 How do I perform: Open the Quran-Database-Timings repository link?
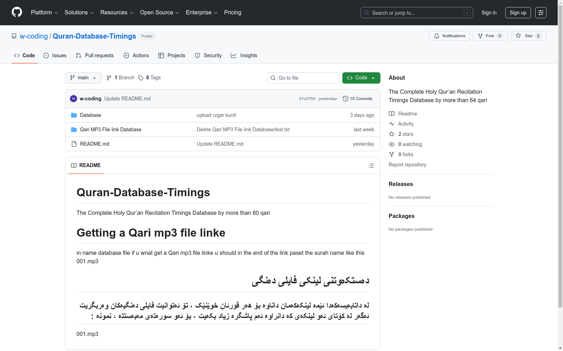click(x=94, y=36)
